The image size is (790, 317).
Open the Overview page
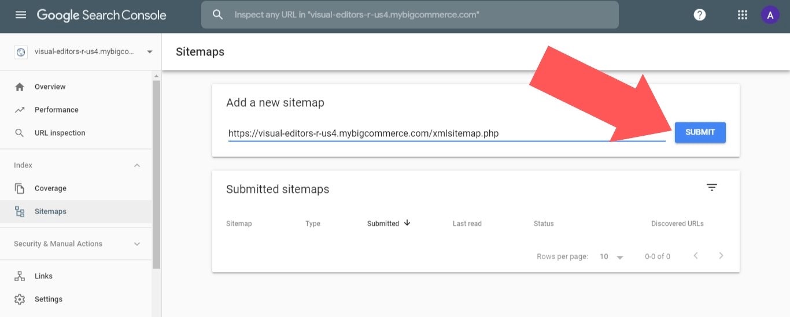[50, 87]
